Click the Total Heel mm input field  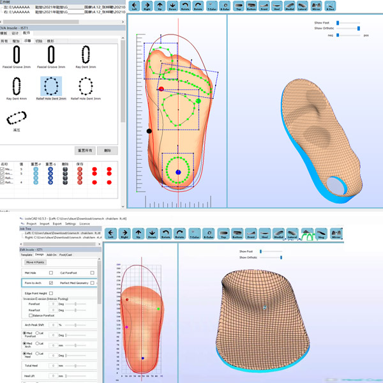click(53, 366)
